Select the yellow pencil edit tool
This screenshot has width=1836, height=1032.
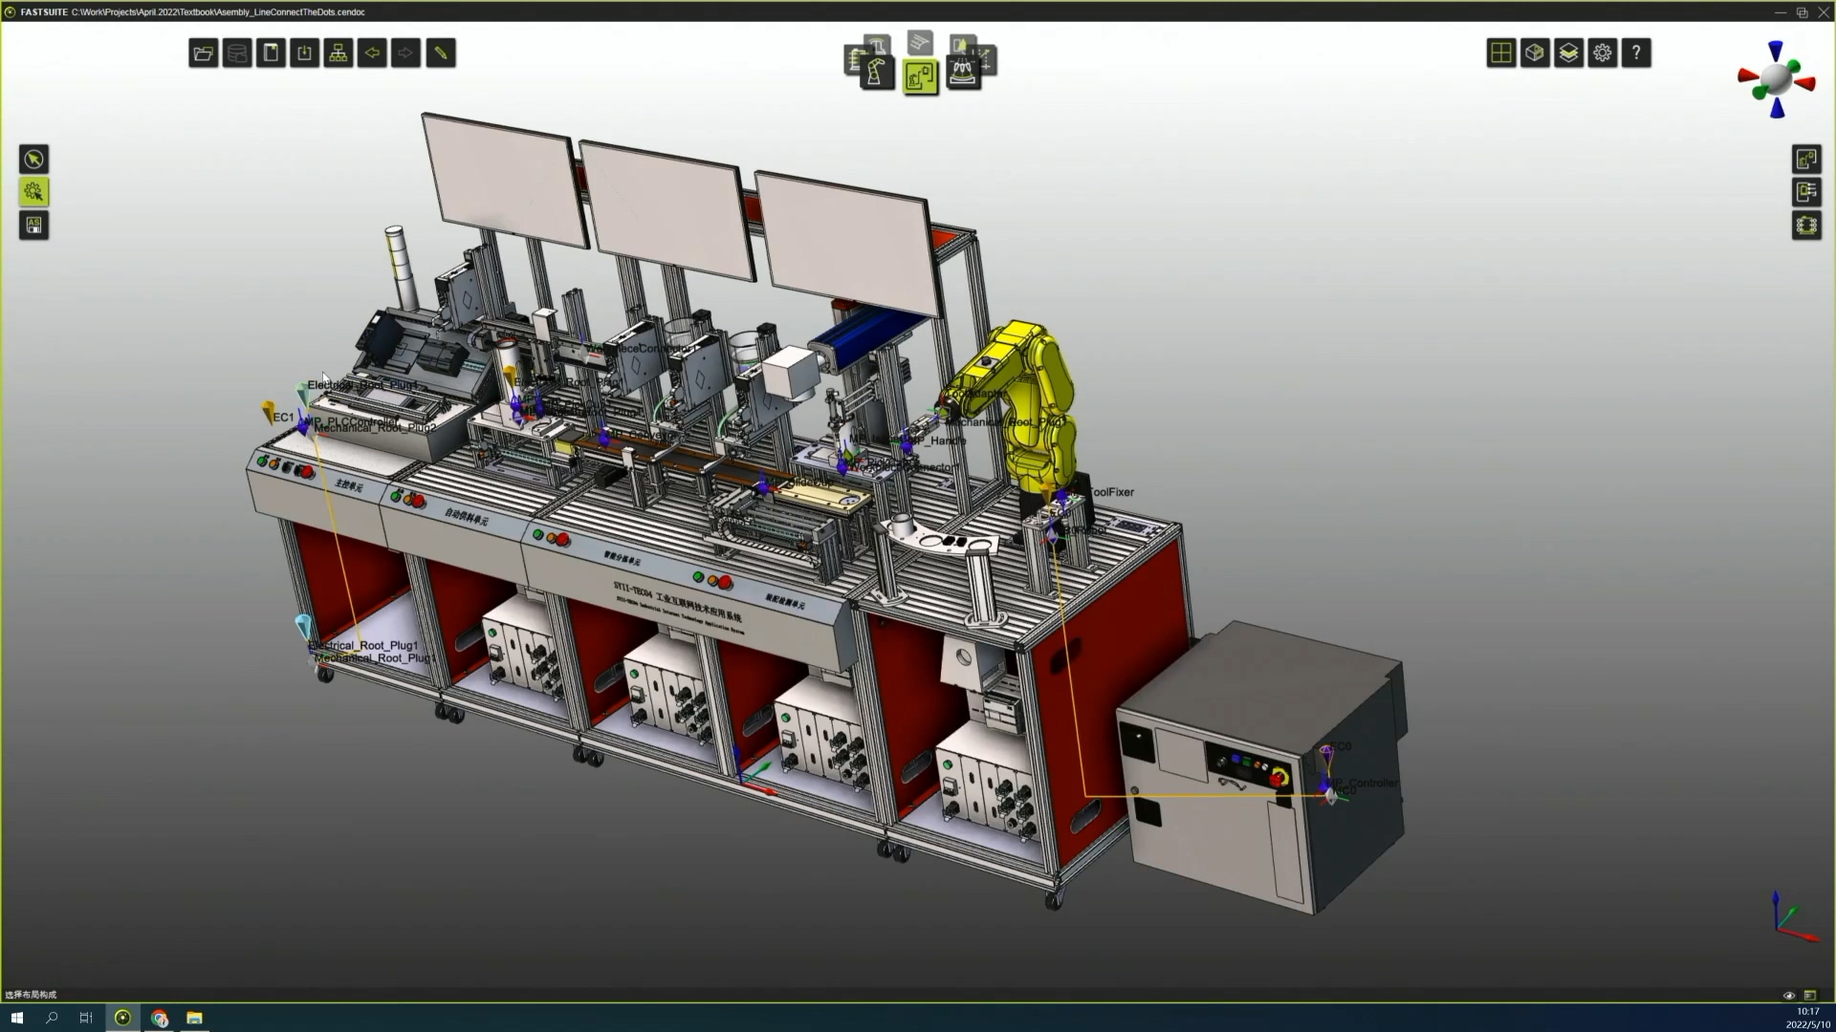tap(441, 54)
